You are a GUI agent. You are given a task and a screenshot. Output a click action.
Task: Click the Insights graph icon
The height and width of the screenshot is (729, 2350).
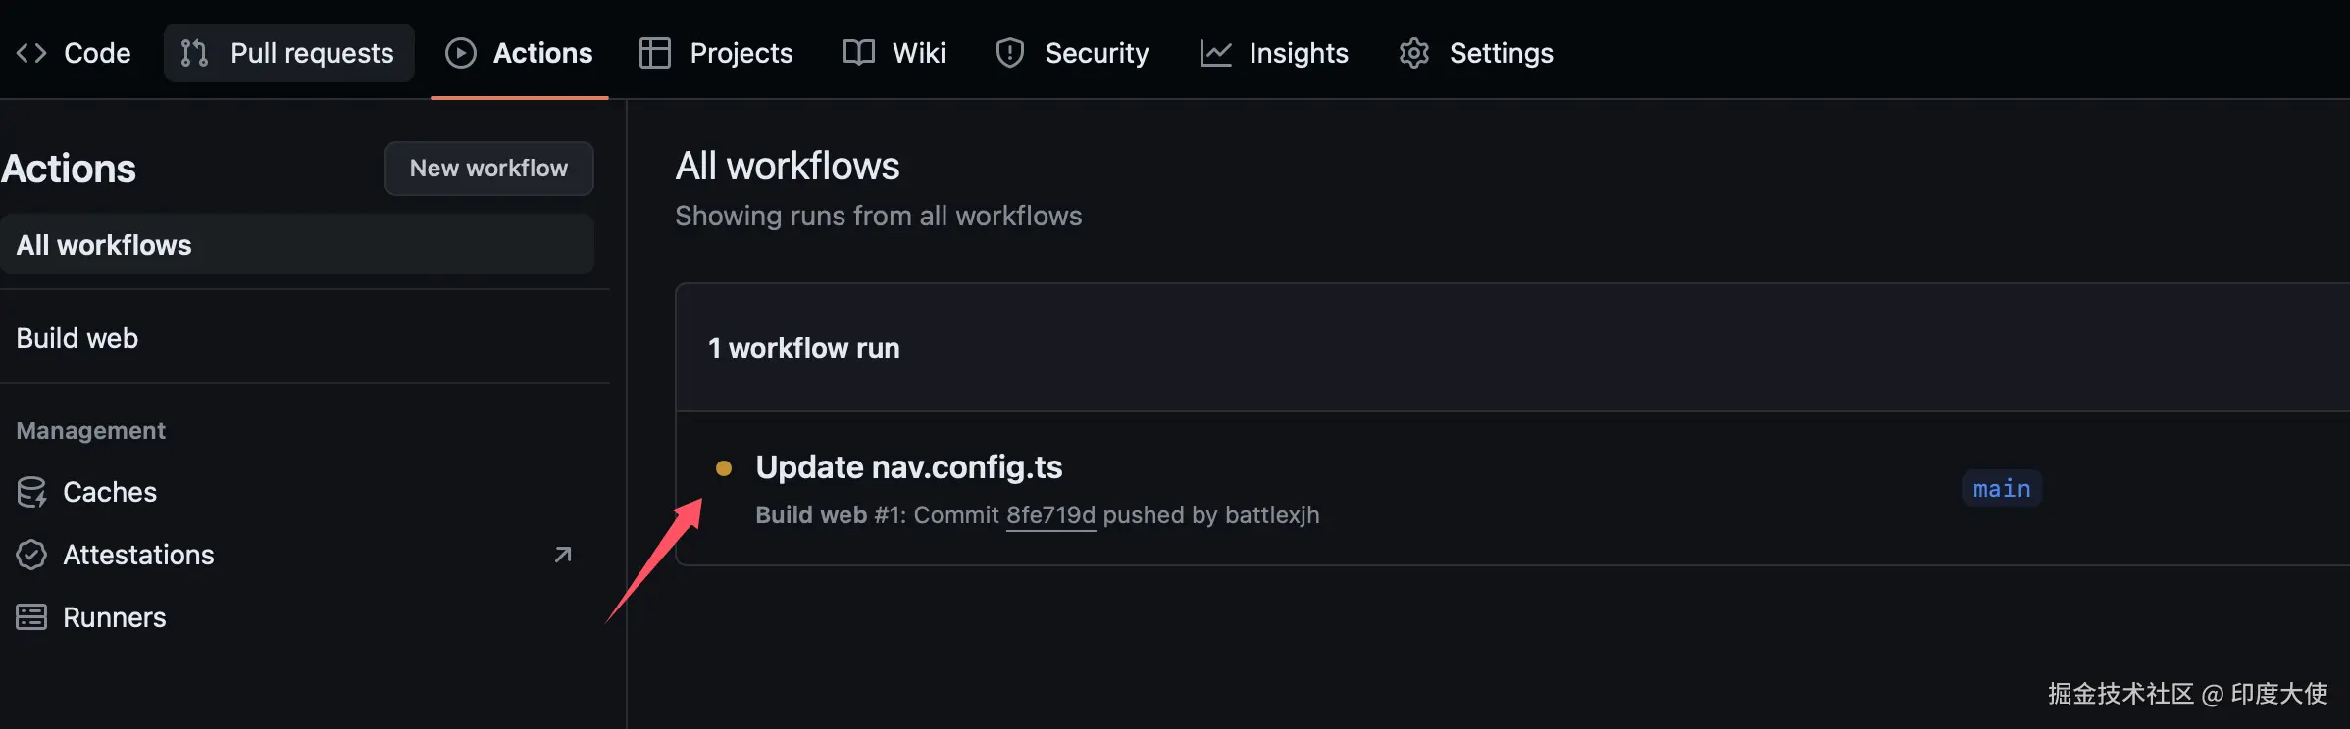point(1215,53)
